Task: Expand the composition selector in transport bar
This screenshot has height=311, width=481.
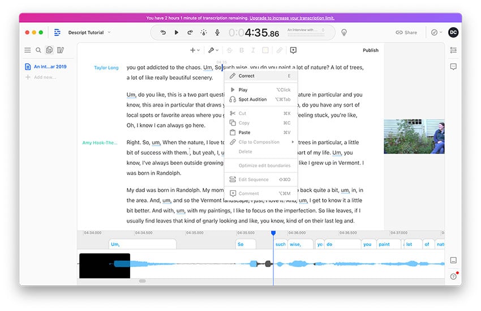Action: pyautogui.click(x=306, y=30)
